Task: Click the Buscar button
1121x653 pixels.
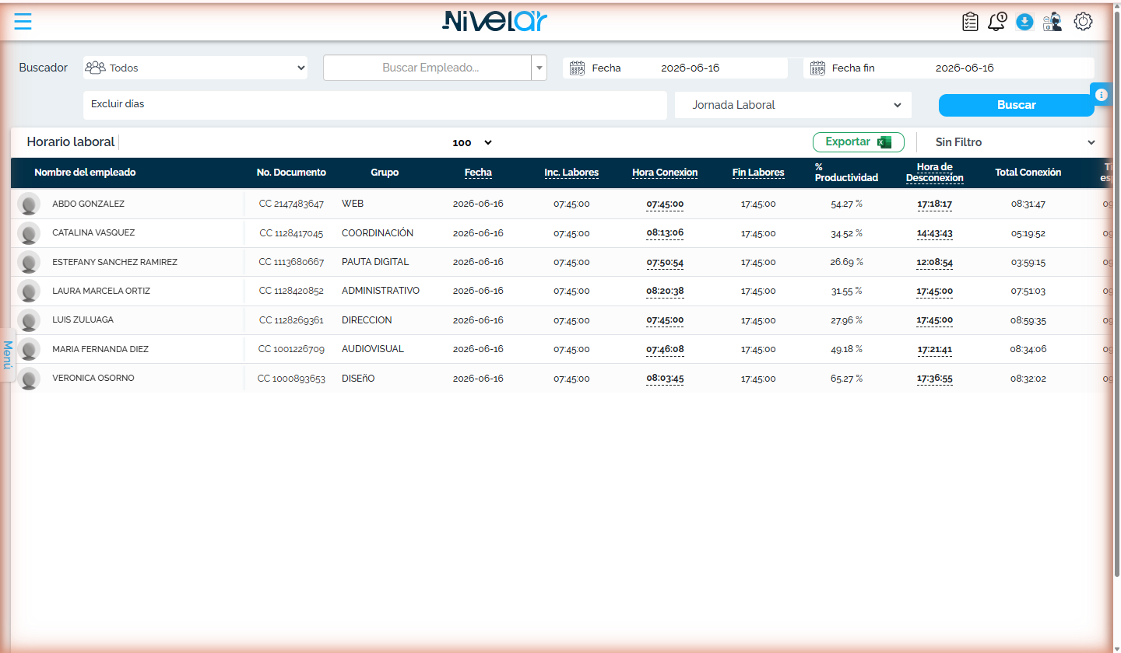Action: tap(1016, 105)
